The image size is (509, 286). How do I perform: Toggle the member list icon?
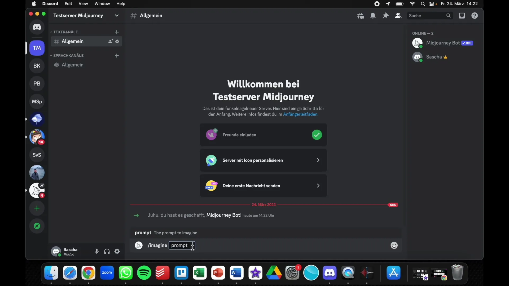(x=398, y=16)
